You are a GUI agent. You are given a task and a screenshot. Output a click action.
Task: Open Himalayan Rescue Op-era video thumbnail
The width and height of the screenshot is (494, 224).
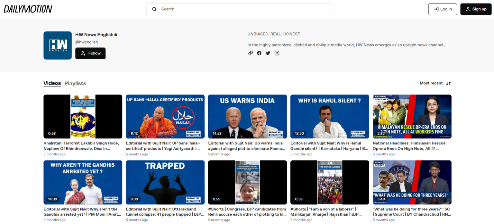click(x=412, y=116)
